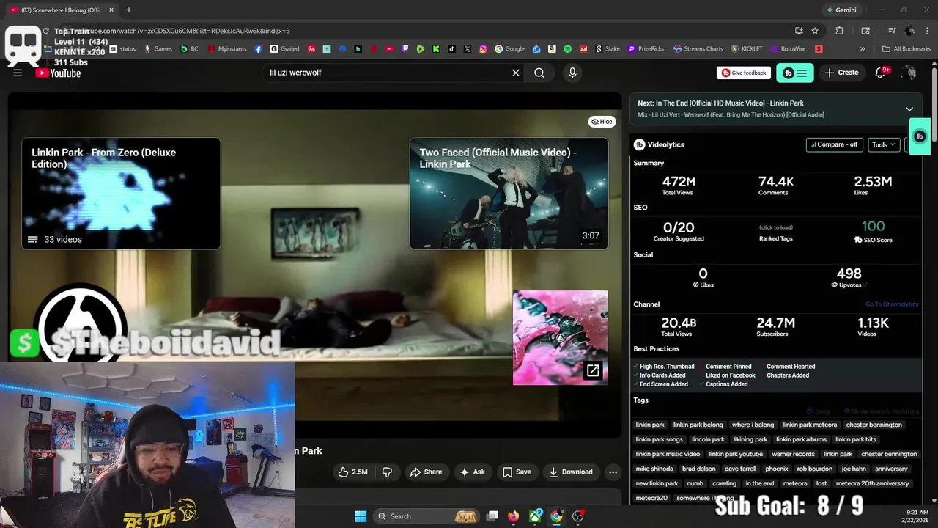Open the Two Faced music video card
Viewport: 938px width, 528px height.
(x=509, y=194)
